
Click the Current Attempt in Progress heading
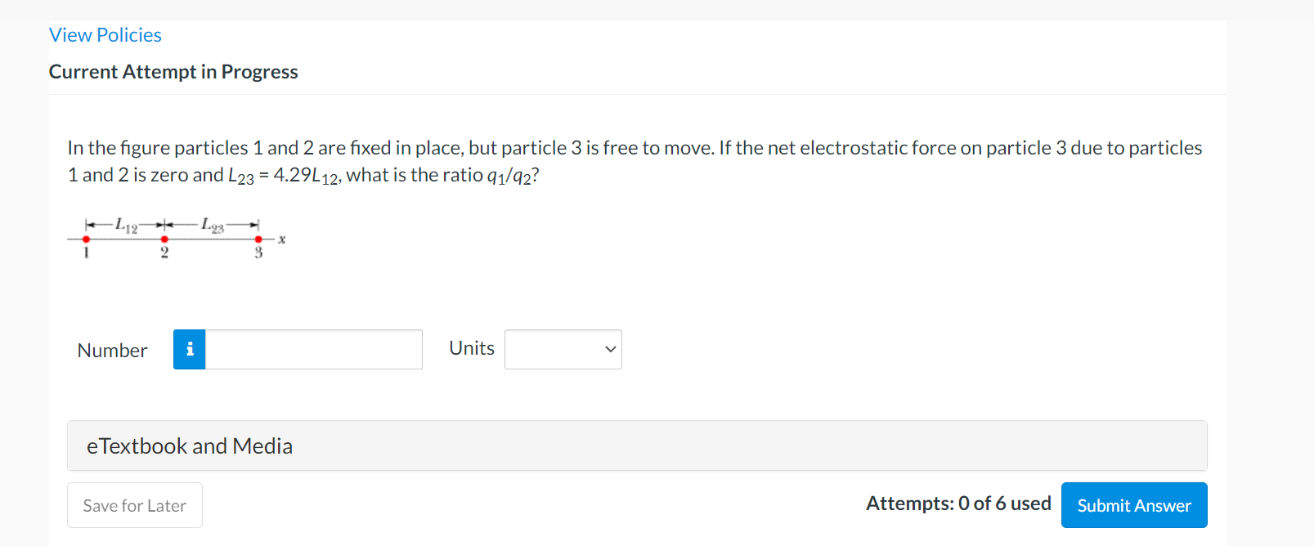click(x=173, y=71)
